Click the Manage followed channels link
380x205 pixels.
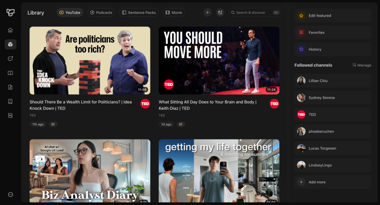pos(361,65)
